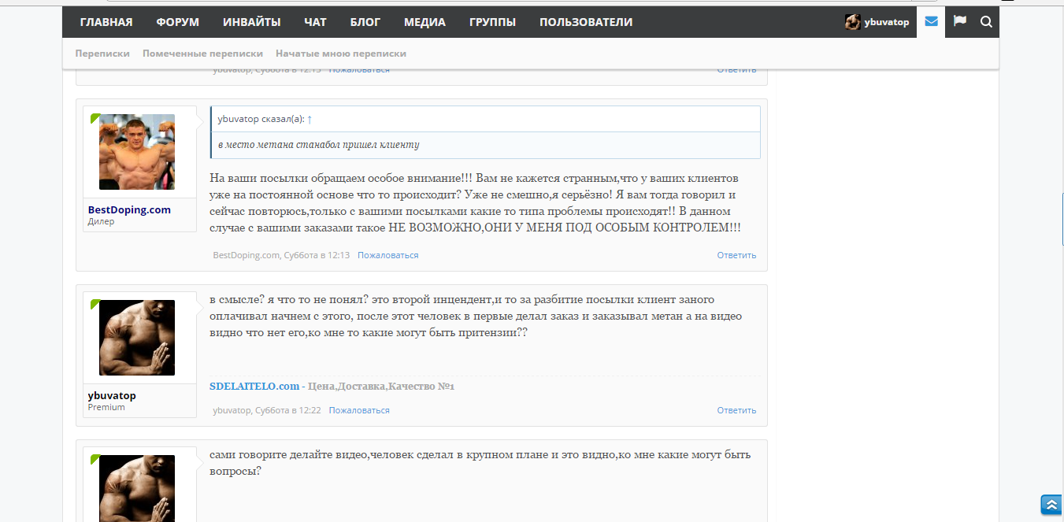Click the alerts flag icon
1064x522 pixels.
(x=959, y=22)
